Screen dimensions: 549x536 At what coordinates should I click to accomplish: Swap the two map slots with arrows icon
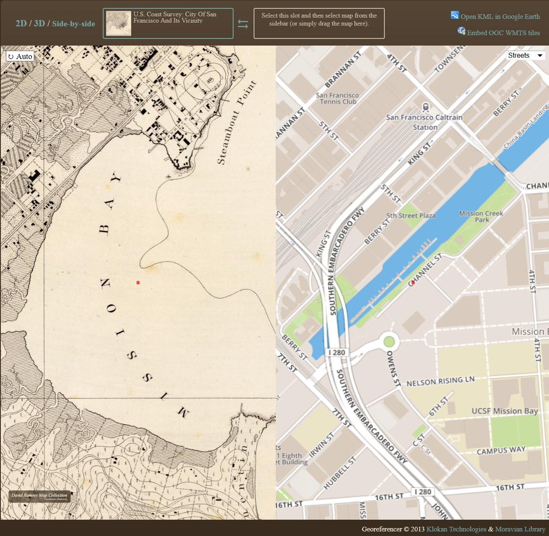pos(243,24)
